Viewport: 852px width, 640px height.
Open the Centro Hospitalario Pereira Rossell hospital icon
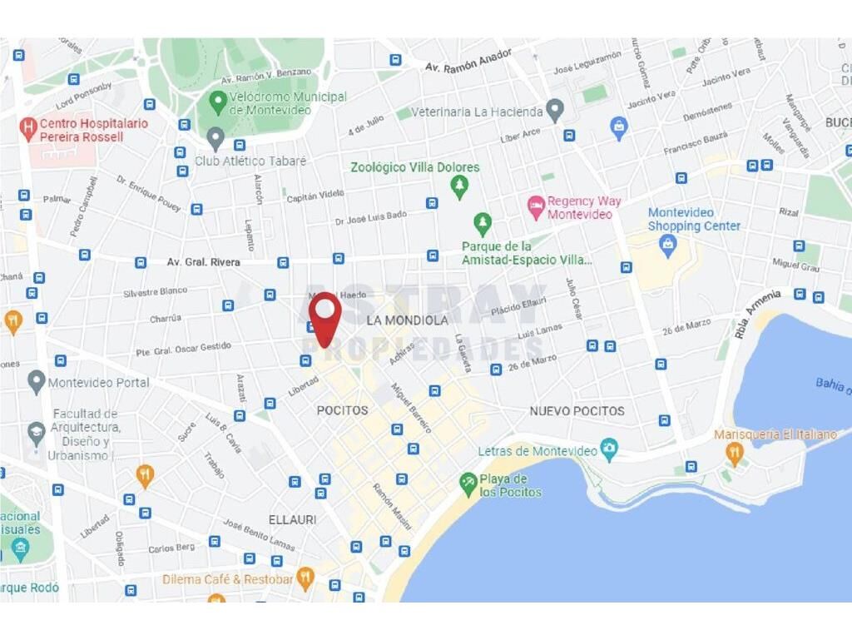point(27,130)
